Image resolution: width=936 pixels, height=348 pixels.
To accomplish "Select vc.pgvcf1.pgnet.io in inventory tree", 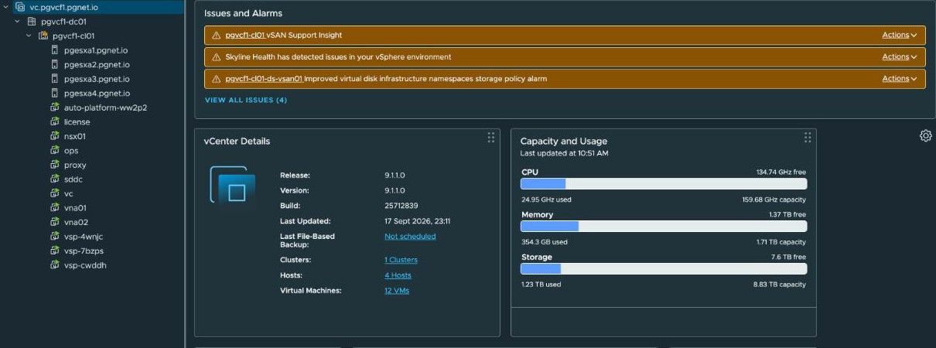I will click(x=64, y=7).
